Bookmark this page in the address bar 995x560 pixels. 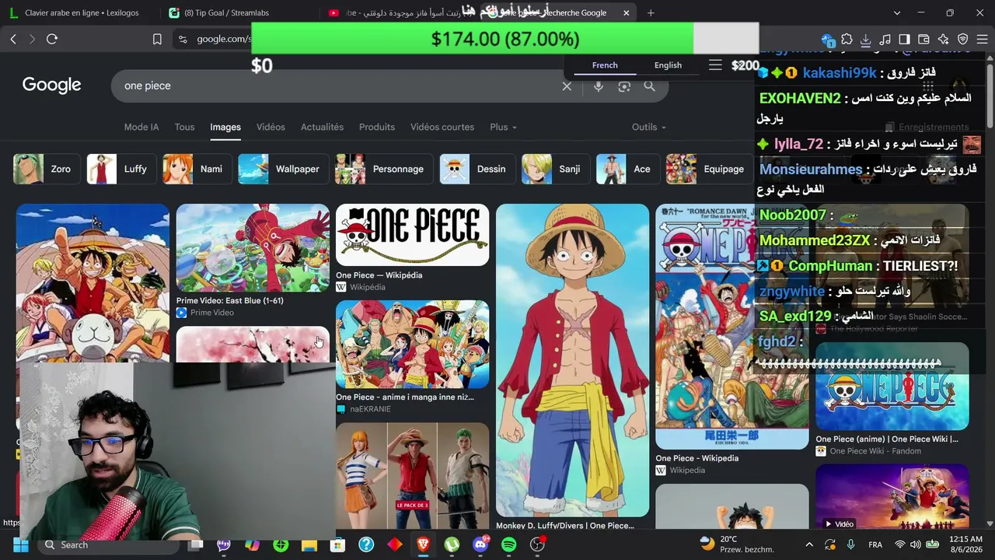click(x=157, y=39)
